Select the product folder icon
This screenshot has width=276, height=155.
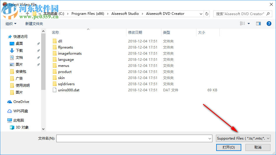click(x=55, y=72)
